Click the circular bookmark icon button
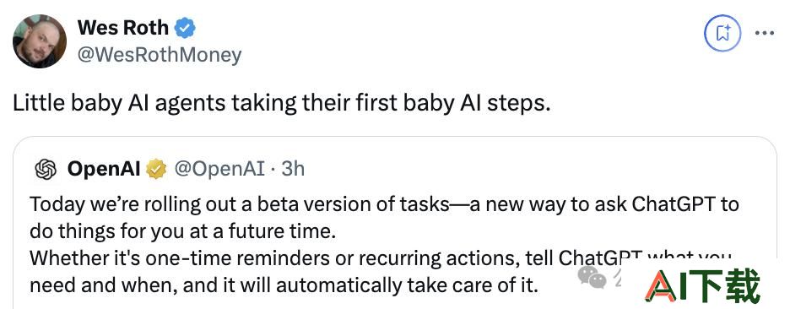The height and width of the screenshot is (309, 790). point(723,33)
